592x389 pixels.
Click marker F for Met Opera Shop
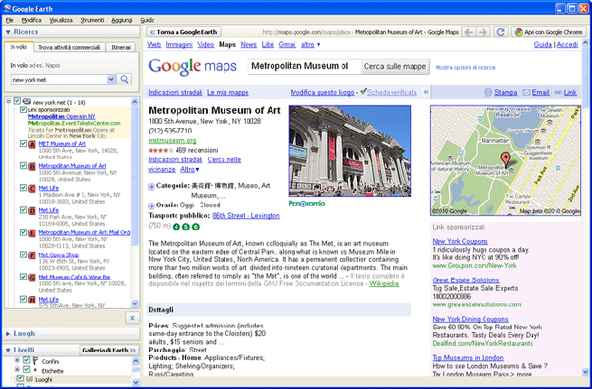pos(33,255)
